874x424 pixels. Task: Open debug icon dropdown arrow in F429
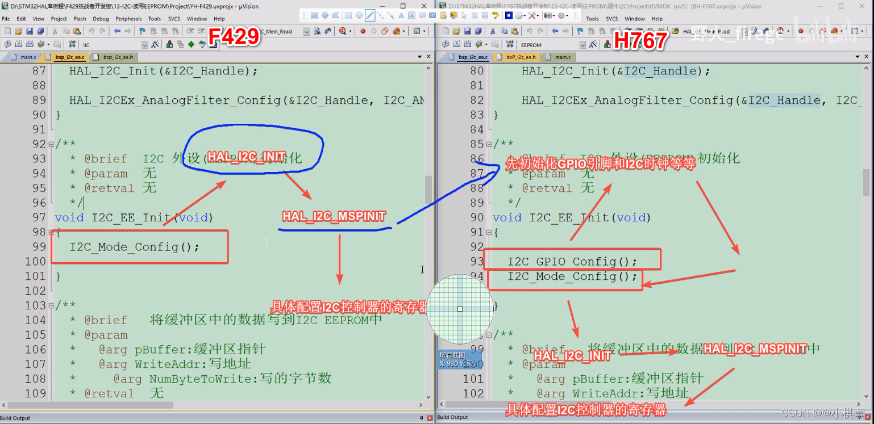pos(350,31)
